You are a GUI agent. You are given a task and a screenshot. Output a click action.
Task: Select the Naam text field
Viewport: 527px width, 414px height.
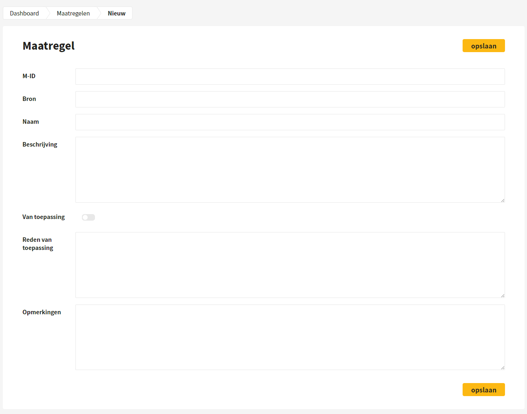[290, 122]
